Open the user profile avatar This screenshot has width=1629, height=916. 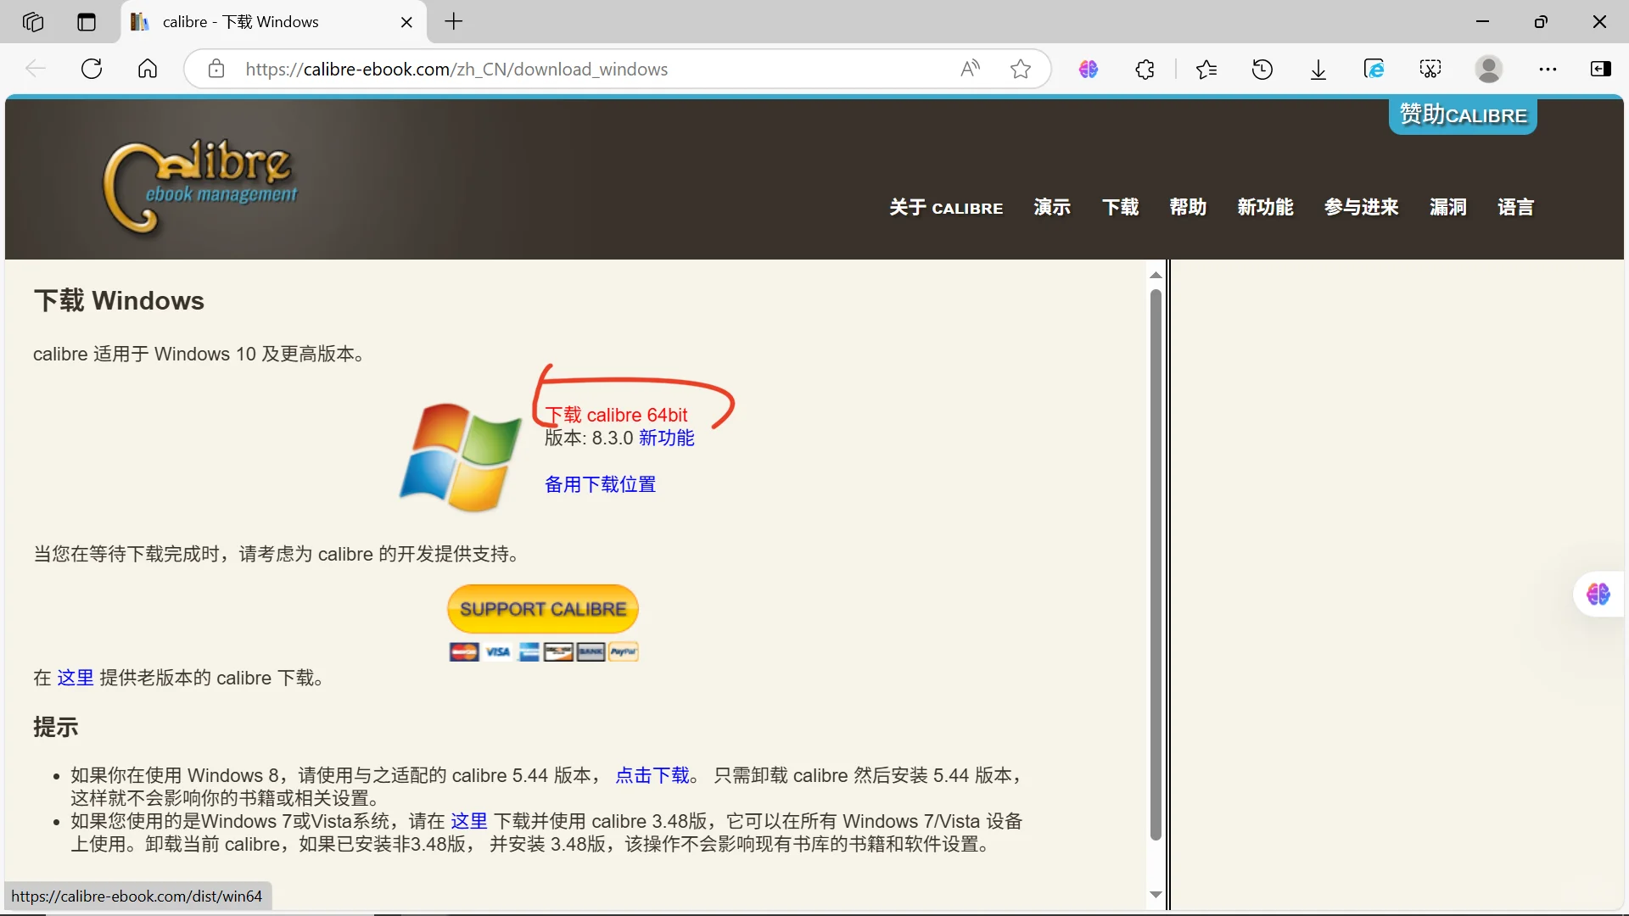(x=1488, y=69)
